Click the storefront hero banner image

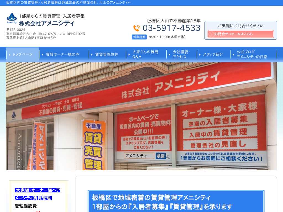click(x=141, y=116)
